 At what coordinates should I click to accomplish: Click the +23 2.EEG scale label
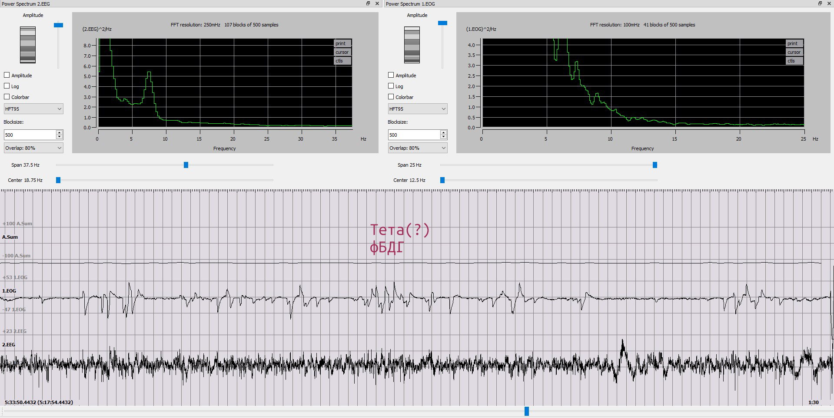point(15,331)
